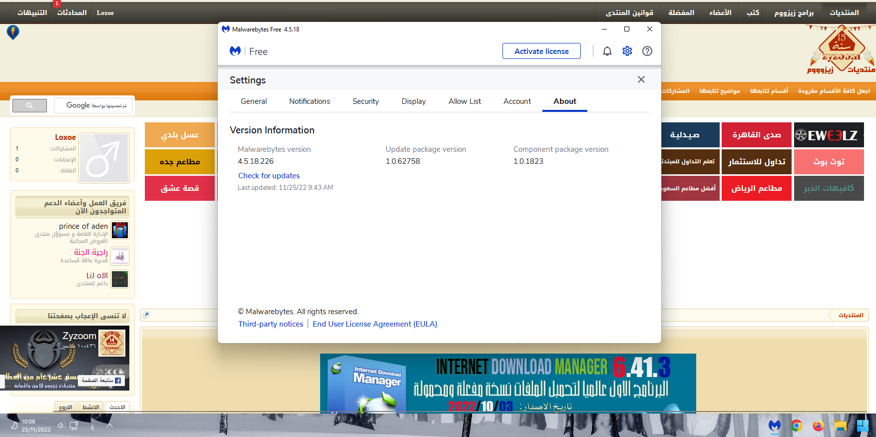
Task: Open the Malwarebytes help question mark
Action: point(647,51)
